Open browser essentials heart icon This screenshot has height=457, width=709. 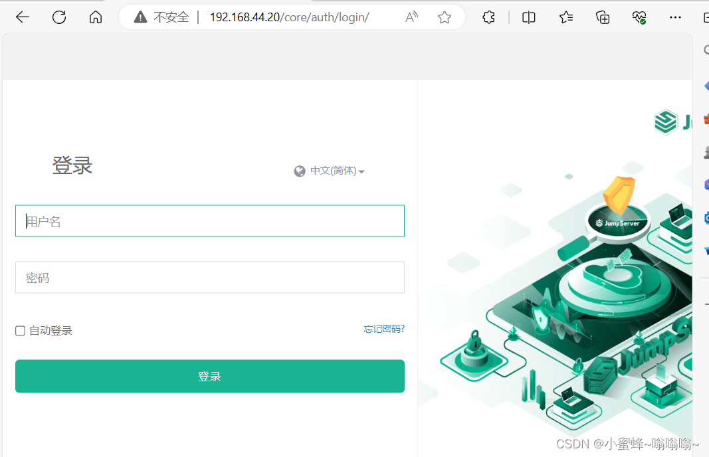[x=639, y=17]
